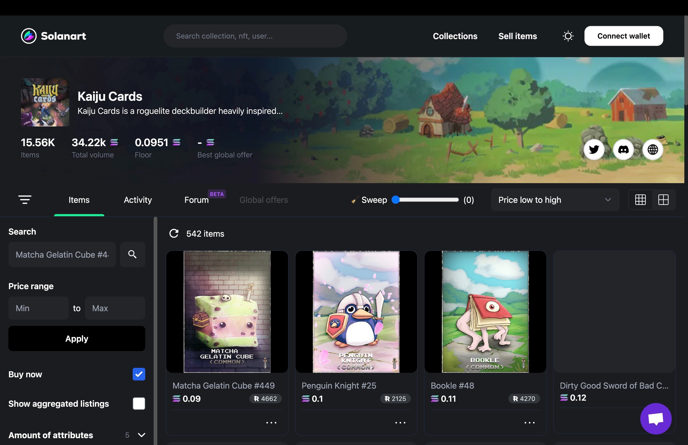Click the Min price field
688x445 pixels.
point(38,308)
